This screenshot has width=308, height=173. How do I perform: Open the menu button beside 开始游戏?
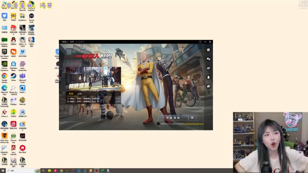click(x=192, y=118)
